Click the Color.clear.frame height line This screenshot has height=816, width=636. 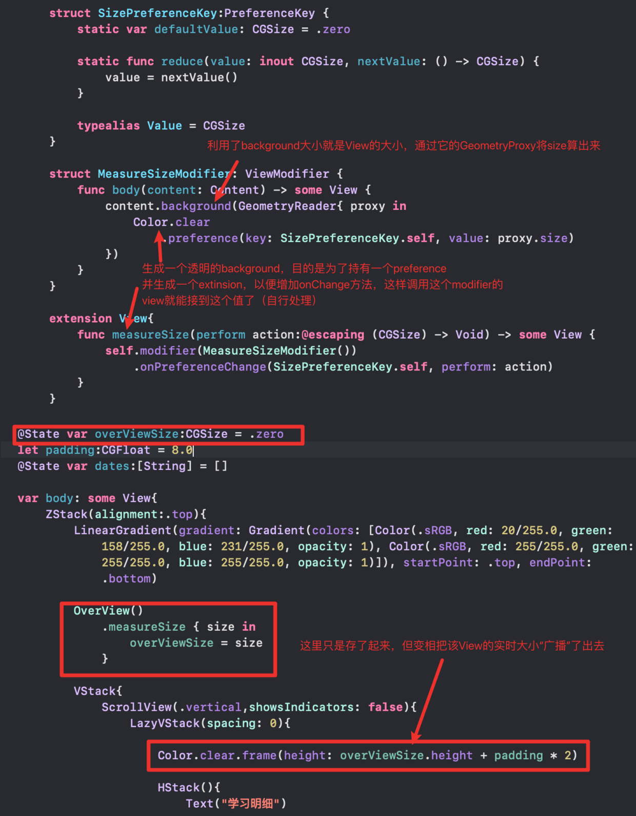(x=367, y=755)
